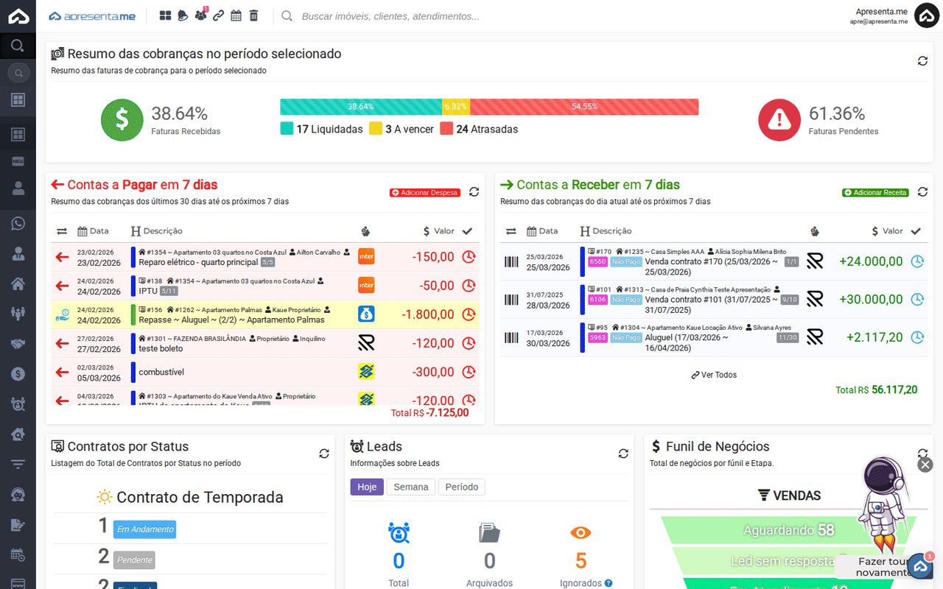
Task: Click the notifications bell icon in top toolbar
Action: pyautogui.click(x=183, y=15)
